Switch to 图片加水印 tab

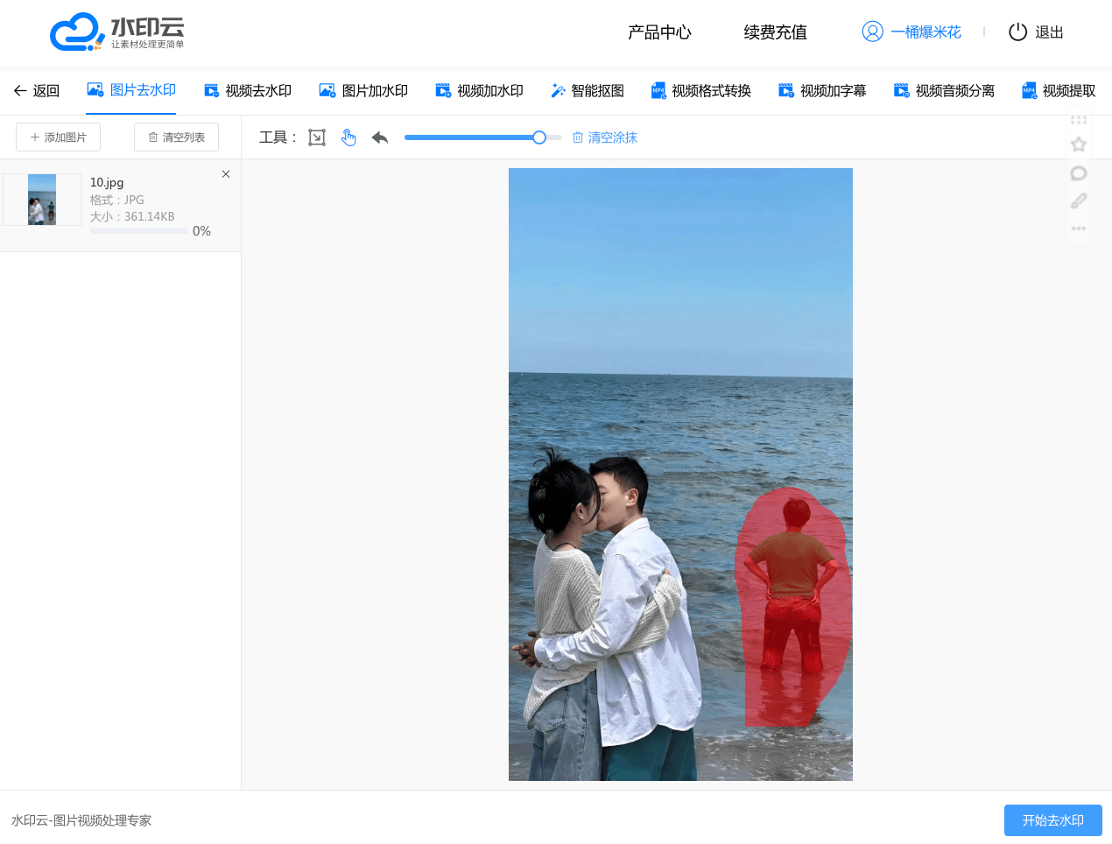tap(363, 91)
